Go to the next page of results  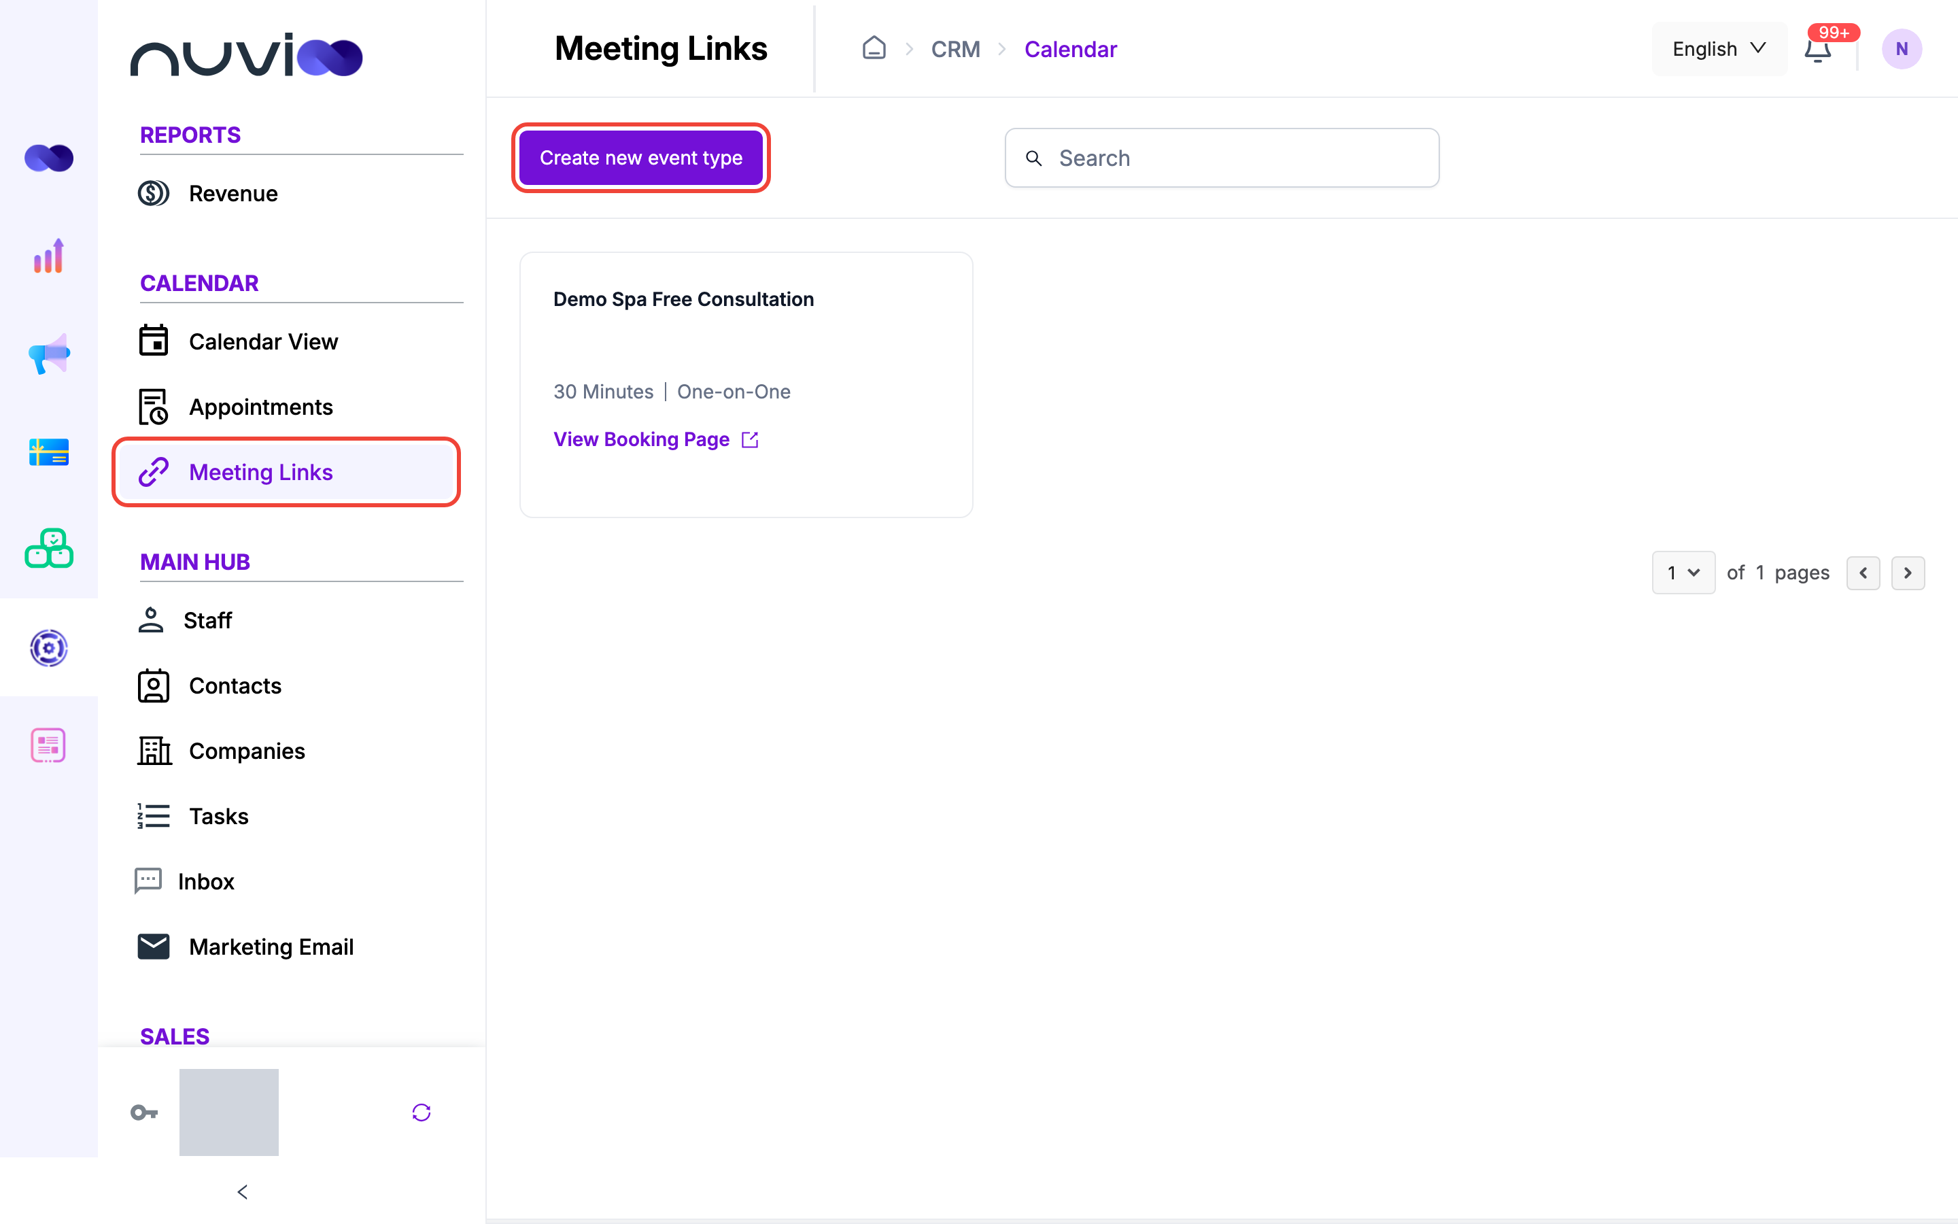pos(1908,573)
